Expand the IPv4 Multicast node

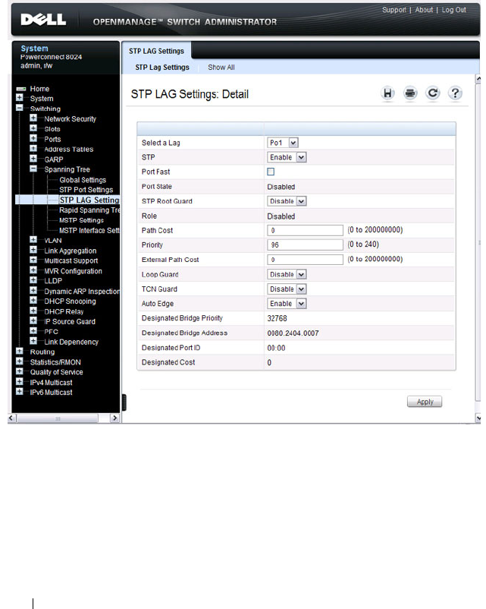(20, 381)
